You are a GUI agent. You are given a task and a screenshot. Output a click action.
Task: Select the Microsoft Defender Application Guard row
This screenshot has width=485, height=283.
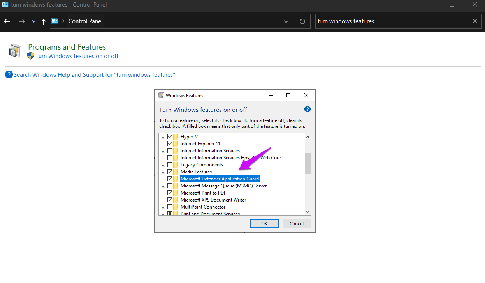220,179
